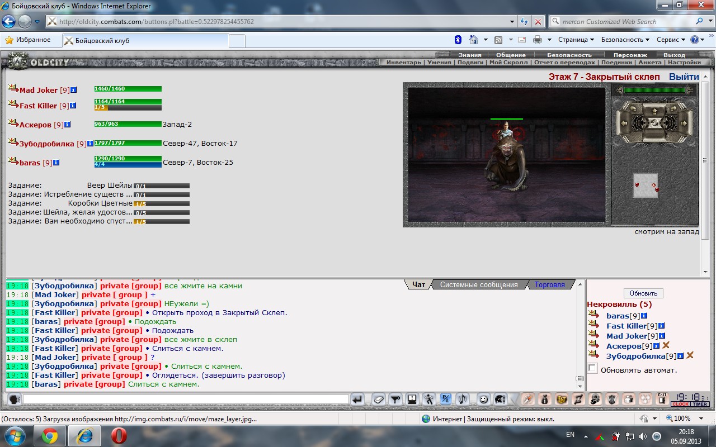Viewport: 716px width, 447px height.
Task: Open info icon next to Аскеров in top list
Action: coord(68,125)
